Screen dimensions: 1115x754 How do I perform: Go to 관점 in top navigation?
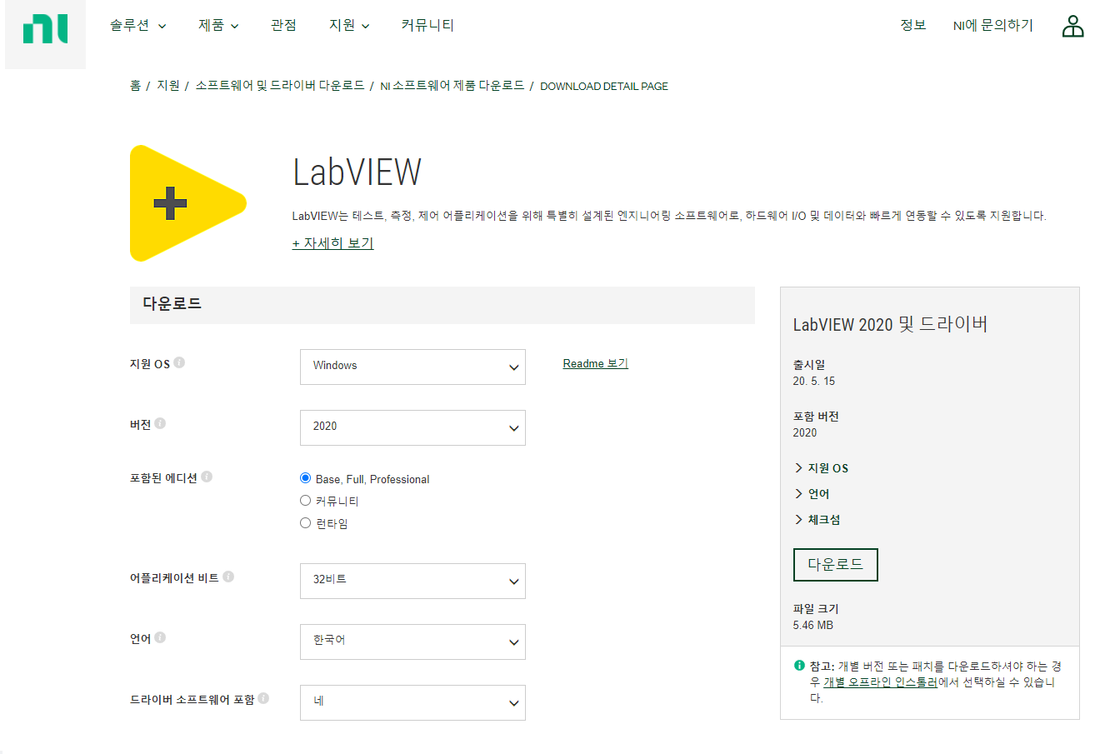(283, 26)
